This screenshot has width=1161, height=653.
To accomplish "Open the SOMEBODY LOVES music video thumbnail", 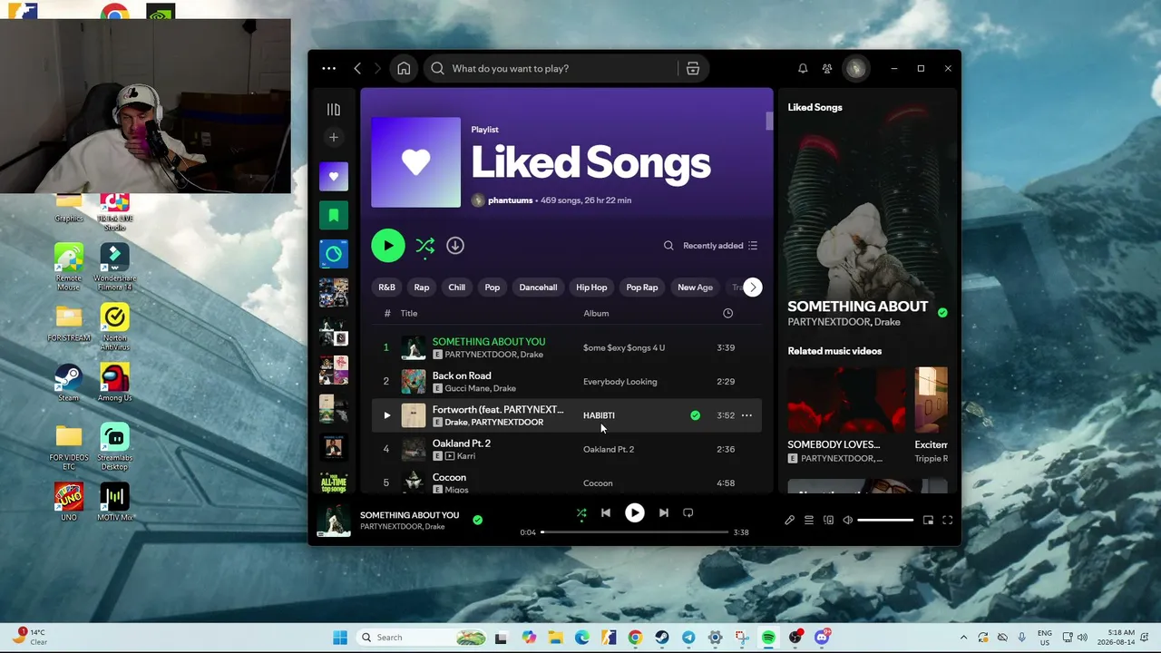I will (x=846, y=399).
